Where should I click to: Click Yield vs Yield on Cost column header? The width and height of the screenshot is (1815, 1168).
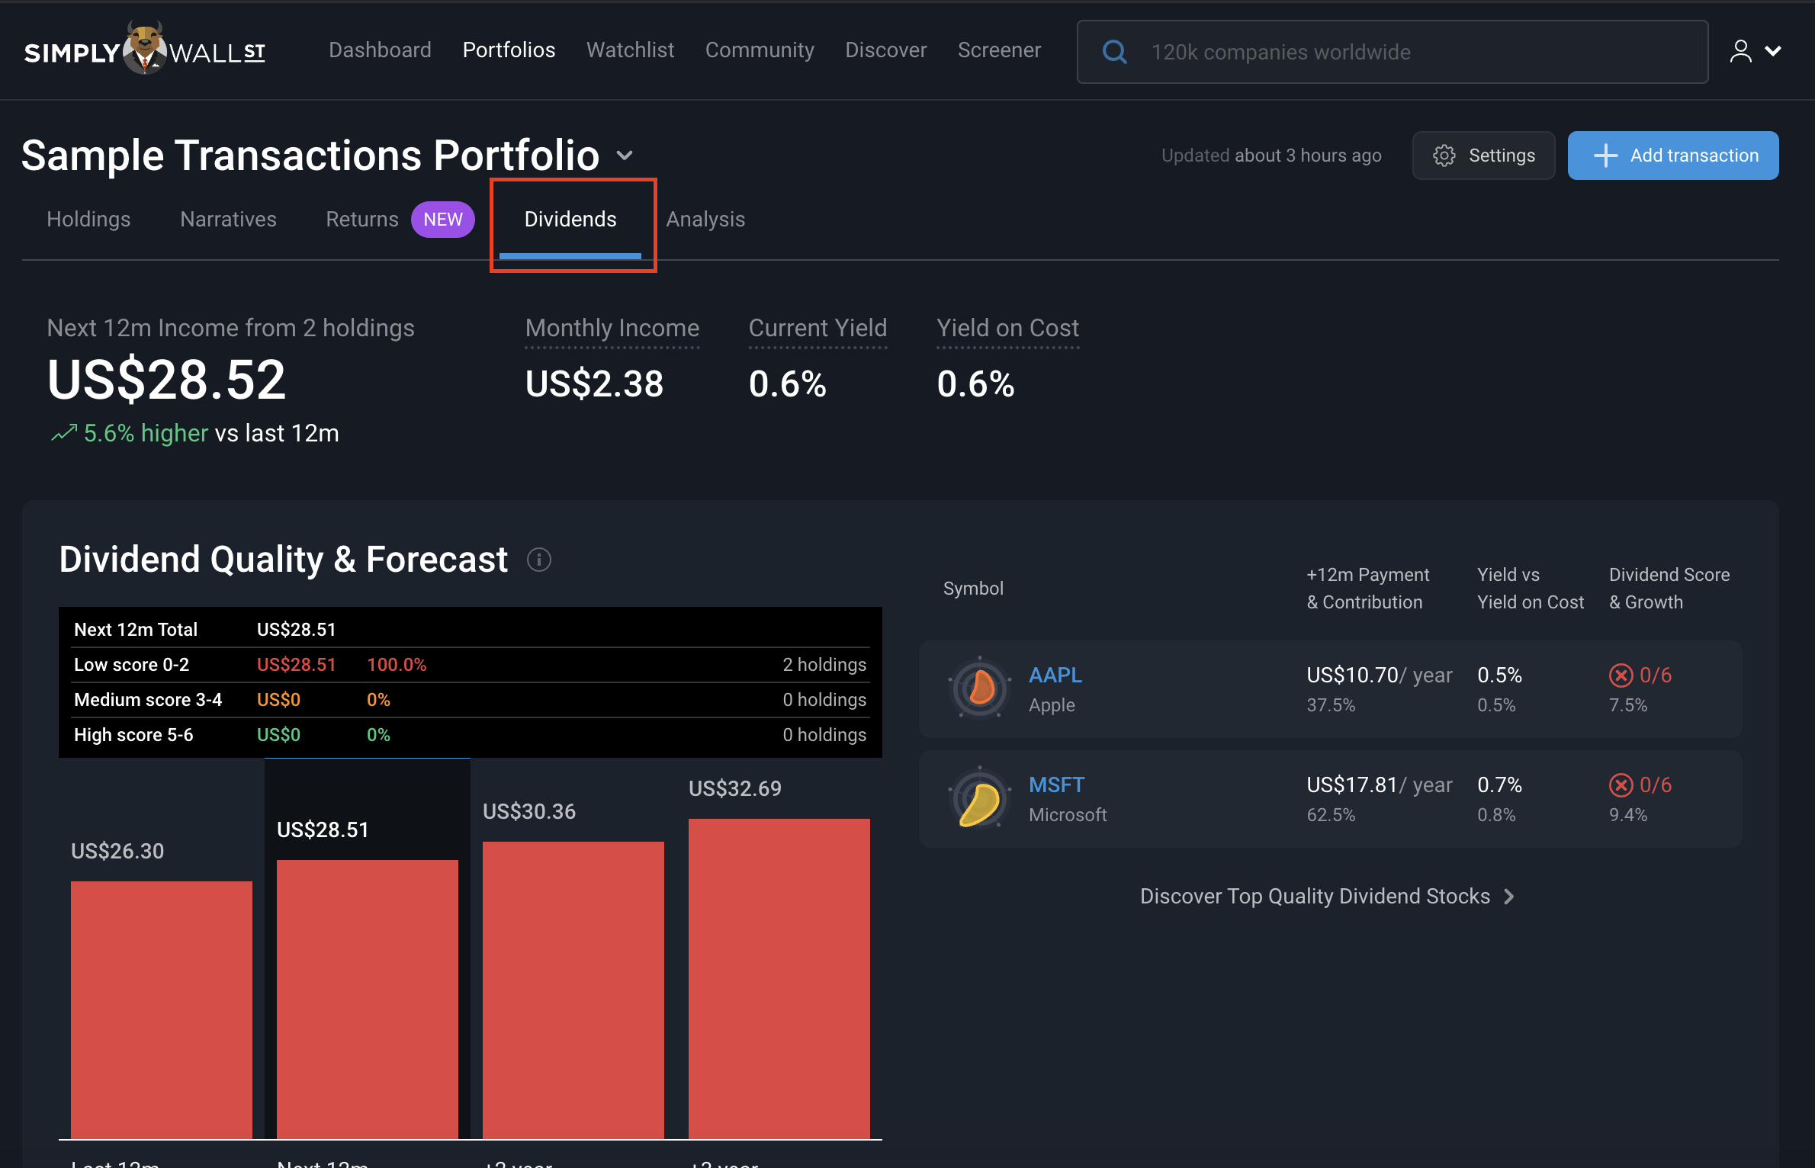[x=1530, y=589]
